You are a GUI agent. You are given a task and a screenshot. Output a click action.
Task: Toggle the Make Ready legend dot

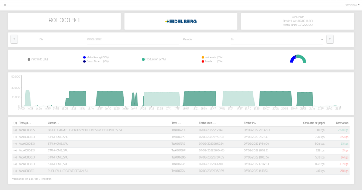(x=84, y=57)
